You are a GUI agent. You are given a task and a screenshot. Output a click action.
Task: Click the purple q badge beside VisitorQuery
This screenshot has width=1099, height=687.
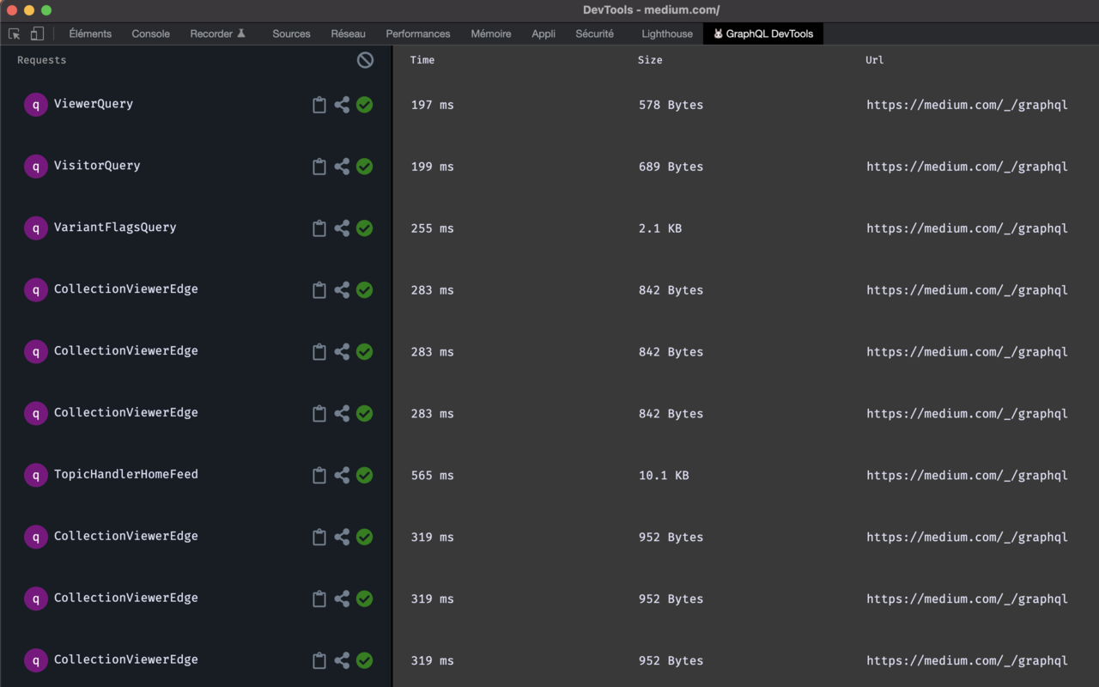[36, 167]
